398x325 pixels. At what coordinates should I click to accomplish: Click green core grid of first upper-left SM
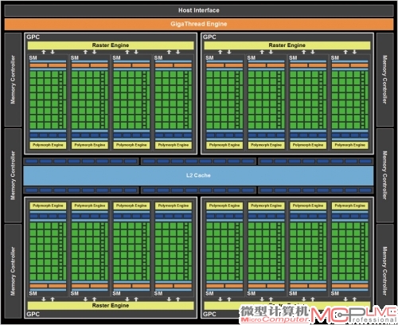pos(48,100)
